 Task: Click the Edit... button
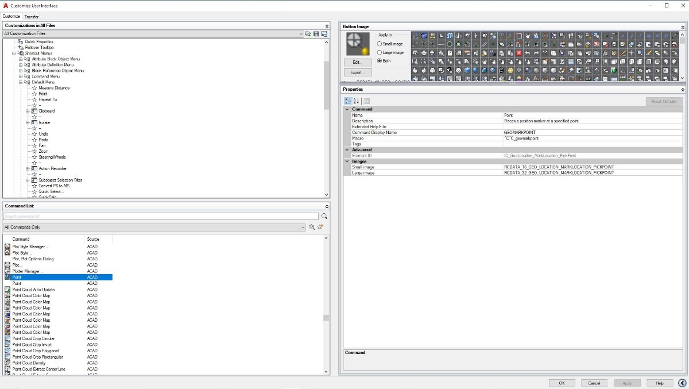[x=358, y=61]
